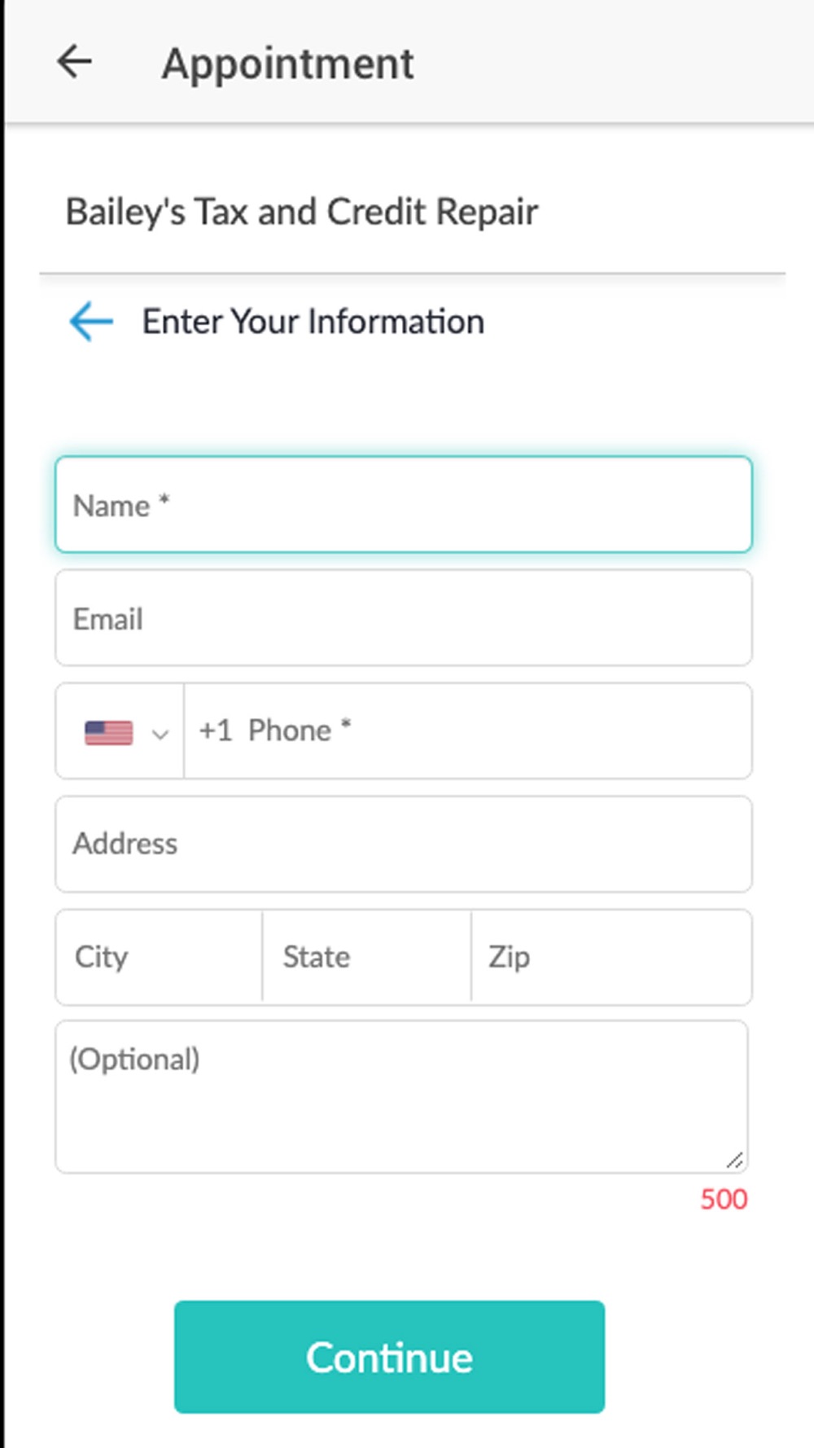The image size is (814, 1448).
Task: Focus the Optional notes text area
Action: 402,1096
